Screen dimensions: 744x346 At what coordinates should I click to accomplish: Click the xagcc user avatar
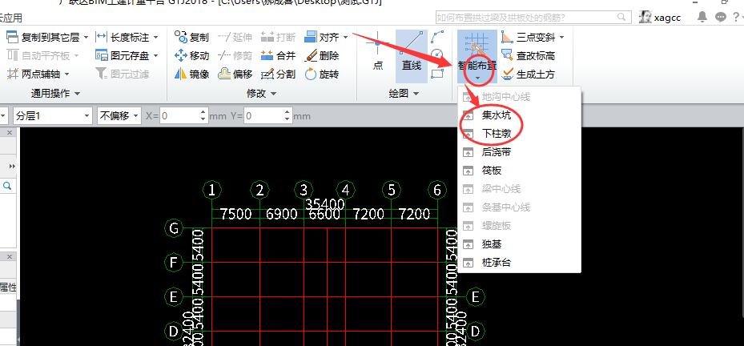pos(645,17)
